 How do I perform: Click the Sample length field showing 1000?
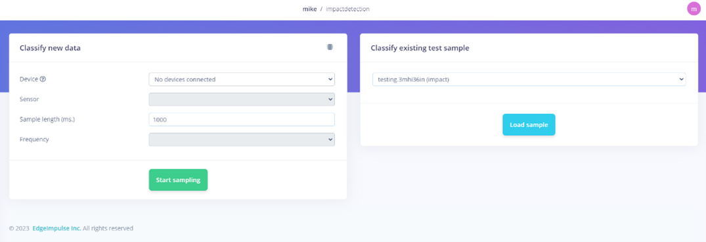click(x=242, y=119)
